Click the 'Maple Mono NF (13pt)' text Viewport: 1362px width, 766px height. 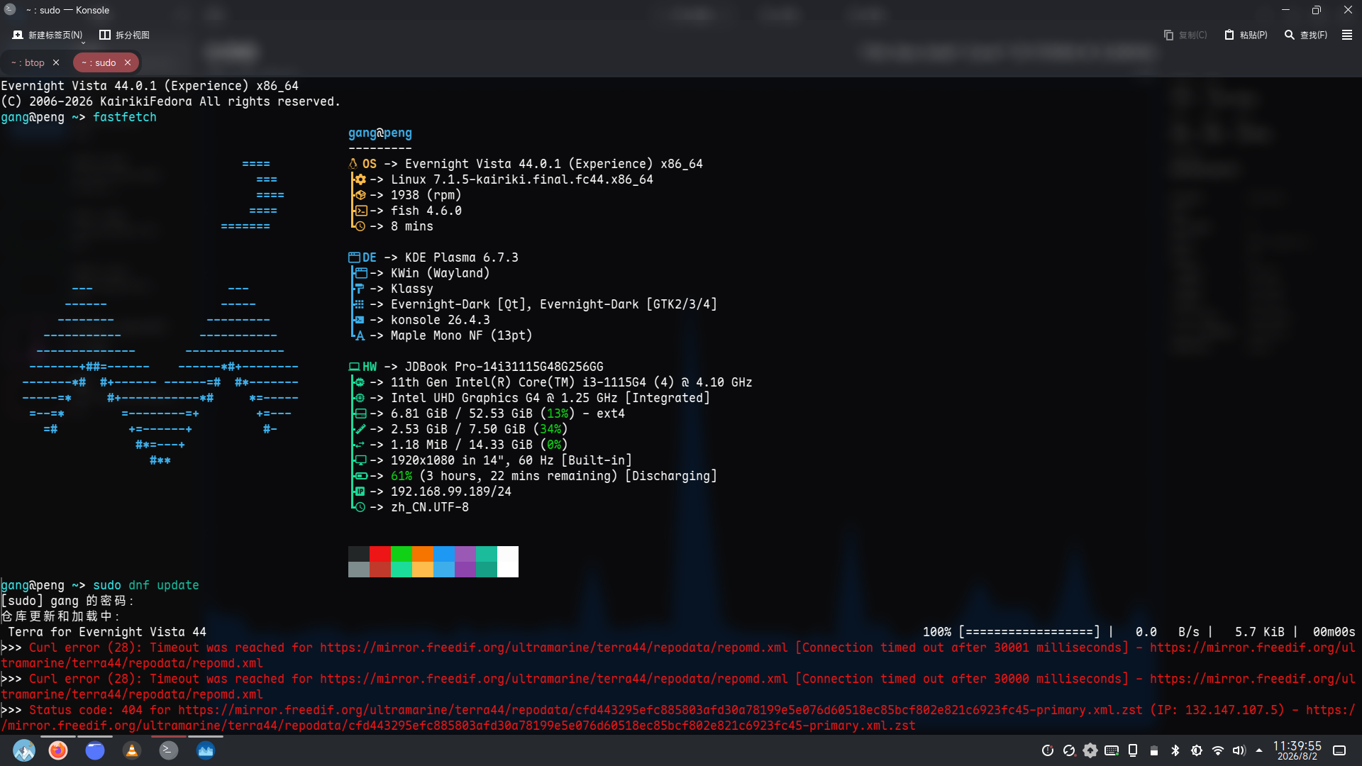(462, 335)
